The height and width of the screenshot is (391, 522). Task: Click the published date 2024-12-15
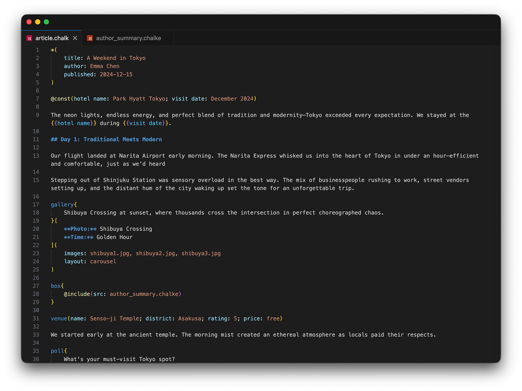pyautogui.click(x=116, y=74)
